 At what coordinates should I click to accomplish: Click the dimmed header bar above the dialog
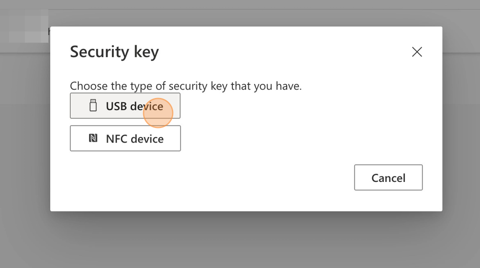257,13
